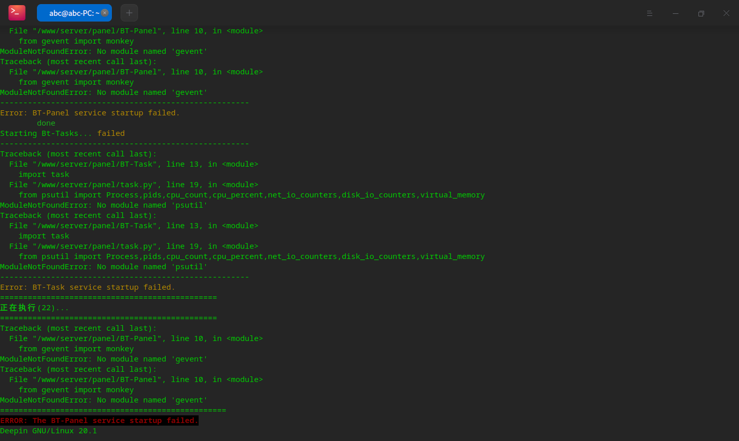The image size is (739, 441).
Task: Select the abc@abc-PC: ~ terminal tab
Action: point(74,13)
